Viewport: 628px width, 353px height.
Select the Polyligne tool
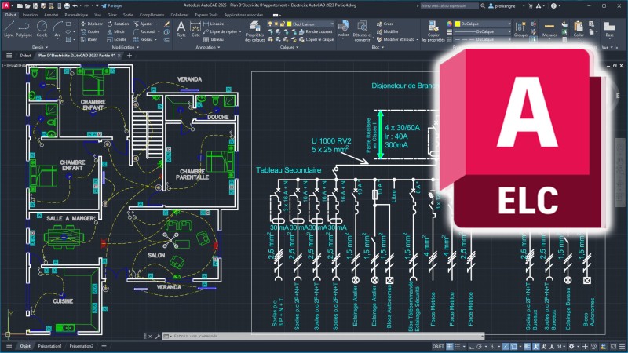[24, 29]
